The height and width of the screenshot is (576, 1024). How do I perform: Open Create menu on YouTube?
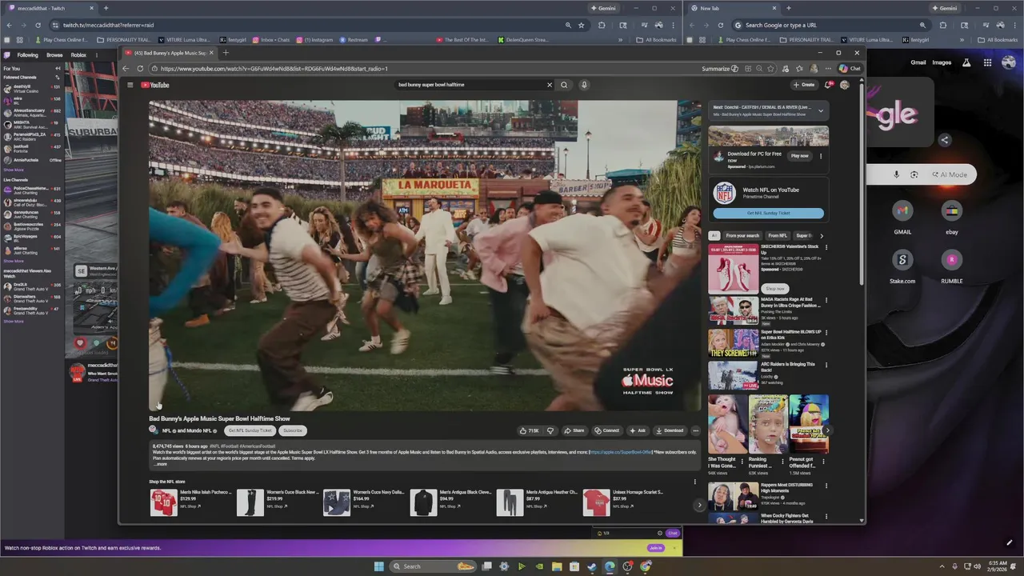pyautogui.click(x=804, y=85)
